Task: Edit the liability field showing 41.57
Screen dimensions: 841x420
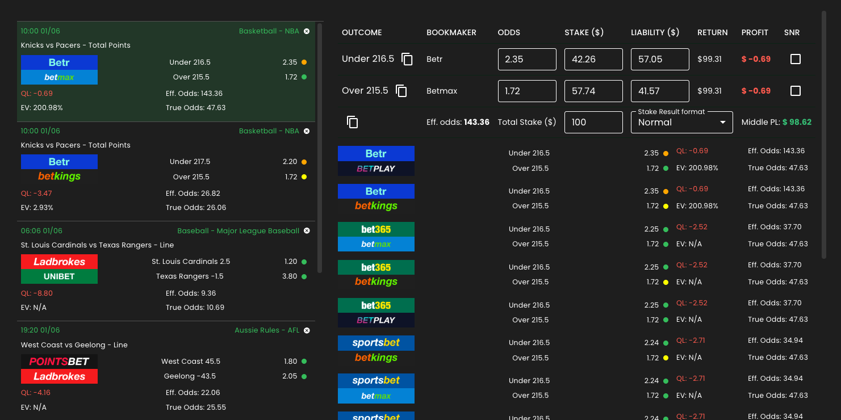Action: (660, 91)
